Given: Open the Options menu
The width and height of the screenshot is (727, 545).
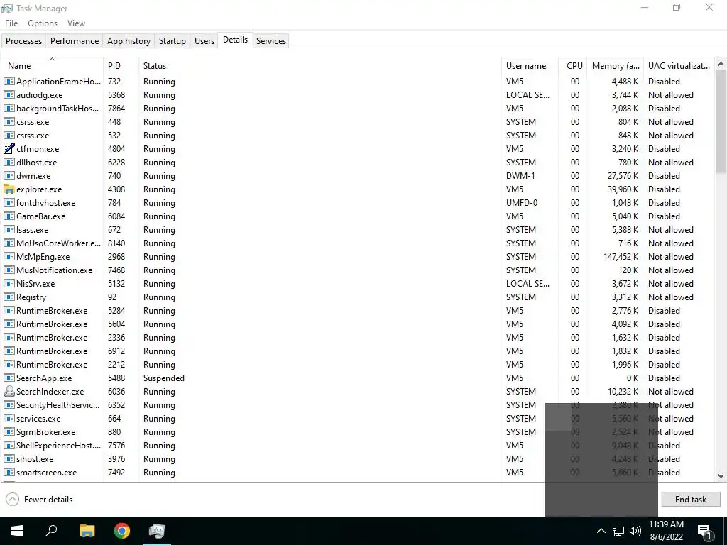Looking at the screenshot, I should point(43,23).
